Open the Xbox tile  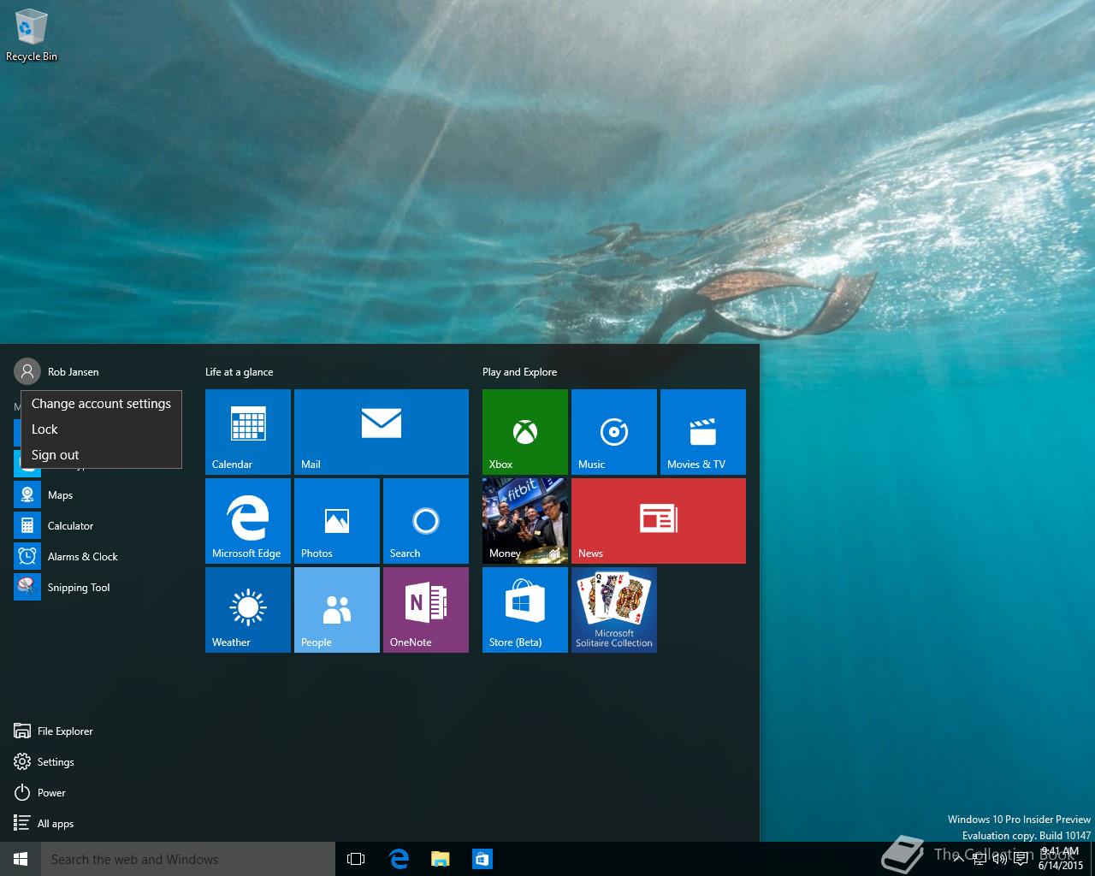pos(524,431)
